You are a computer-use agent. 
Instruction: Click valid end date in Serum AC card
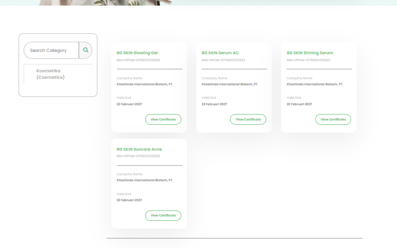[x=214, y=104]
